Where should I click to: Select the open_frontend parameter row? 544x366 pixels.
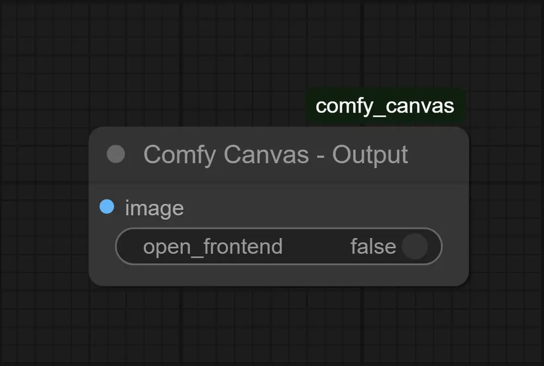[x=279, y=246]
